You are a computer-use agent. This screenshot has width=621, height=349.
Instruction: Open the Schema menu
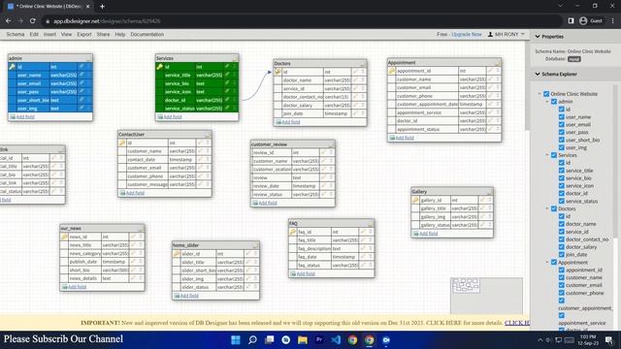click(16, 35)
